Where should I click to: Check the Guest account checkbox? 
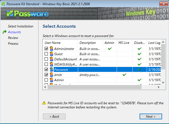click(46, 54)
